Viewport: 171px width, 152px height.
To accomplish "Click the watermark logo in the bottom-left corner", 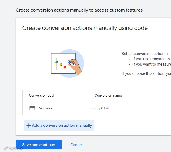I will (4, 148).
